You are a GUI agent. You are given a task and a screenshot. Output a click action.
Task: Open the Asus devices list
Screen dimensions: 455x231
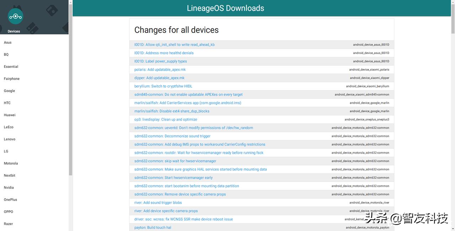tap(8, 43)
